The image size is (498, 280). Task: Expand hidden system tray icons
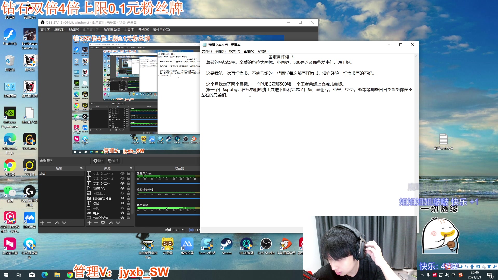click(422, 275)
